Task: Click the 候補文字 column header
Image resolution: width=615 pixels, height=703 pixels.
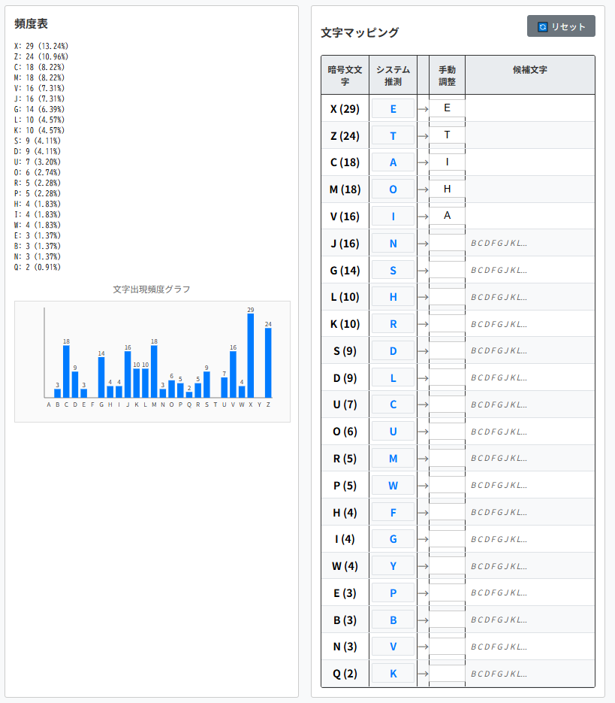Action: (x=529, y=70)
